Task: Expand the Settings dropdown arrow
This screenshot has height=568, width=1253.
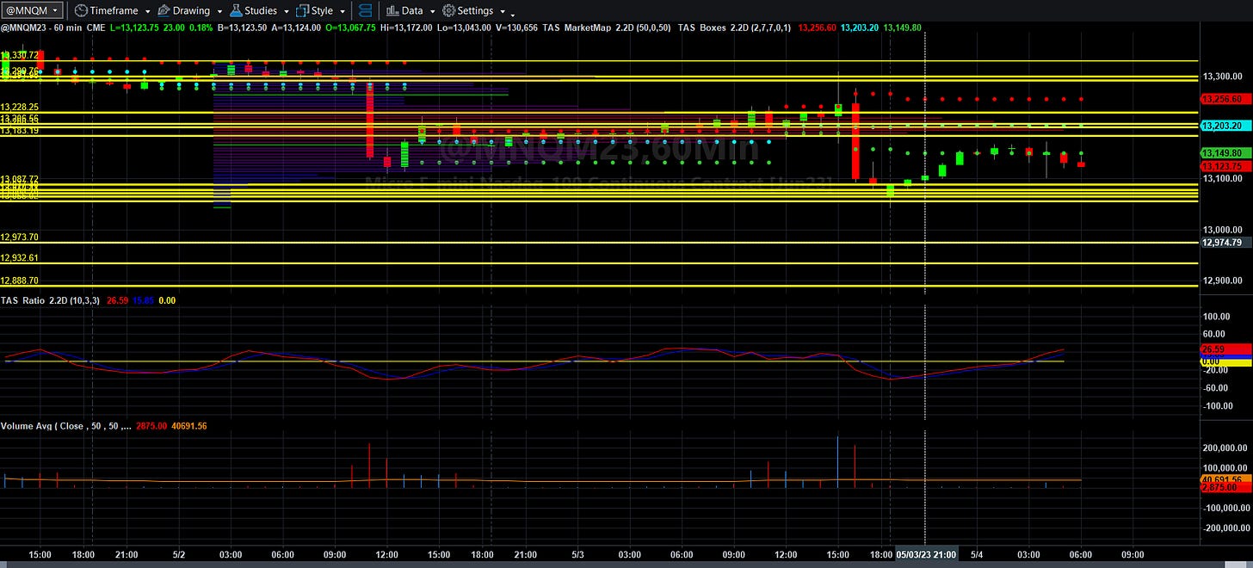Action: (x=501, y=12)
